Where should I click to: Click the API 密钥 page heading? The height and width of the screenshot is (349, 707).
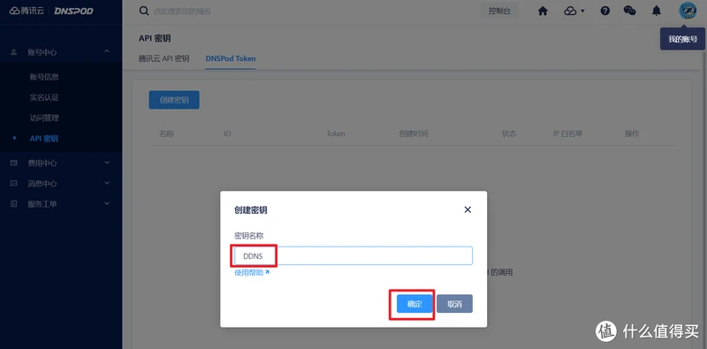click(x=155, y=39)
